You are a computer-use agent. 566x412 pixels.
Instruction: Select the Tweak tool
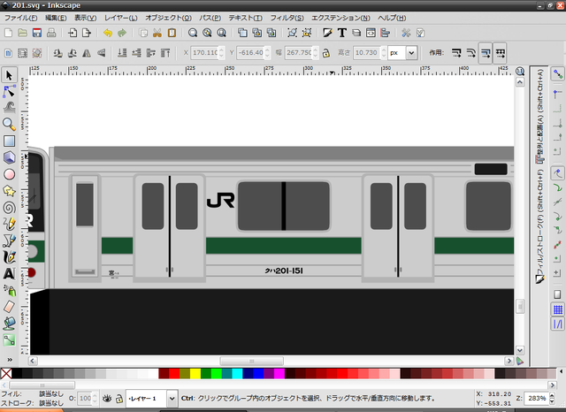point(9,108)
